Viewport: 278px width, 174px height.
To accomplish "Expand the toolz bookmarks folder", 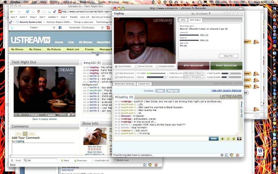I will pos(23,17).
